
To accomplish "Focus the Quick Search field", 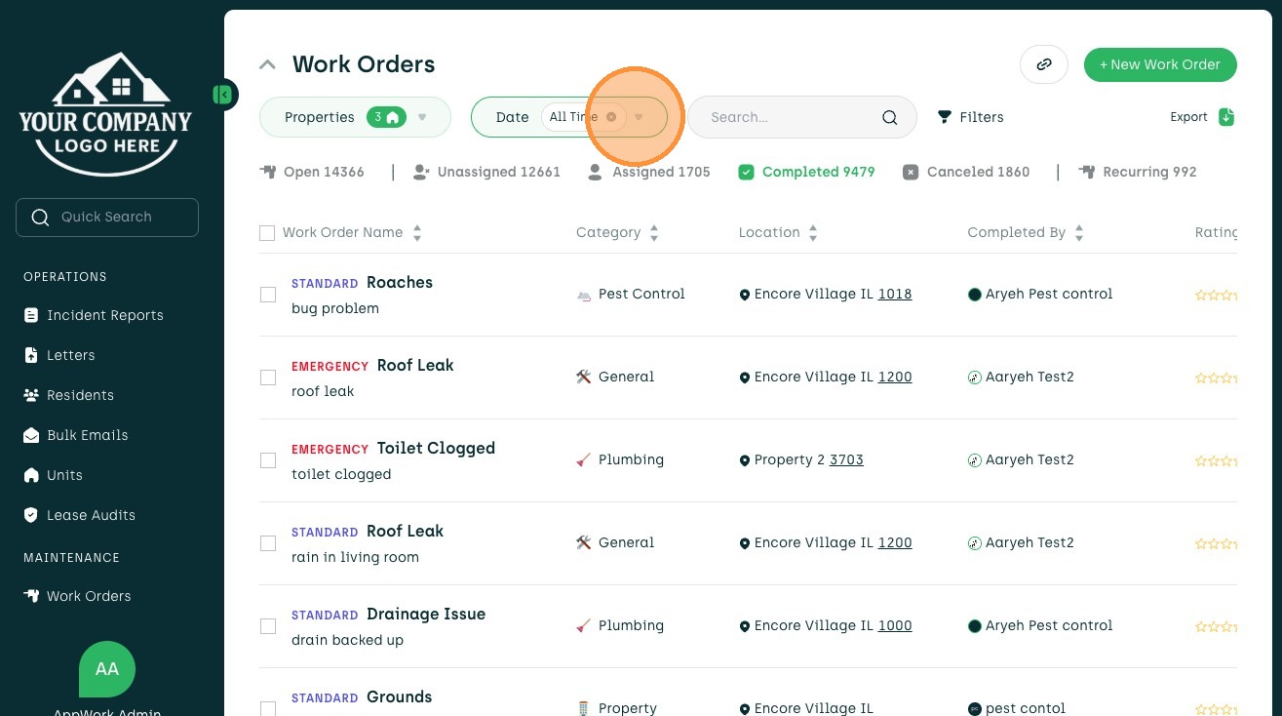I will tap(107, 218).
